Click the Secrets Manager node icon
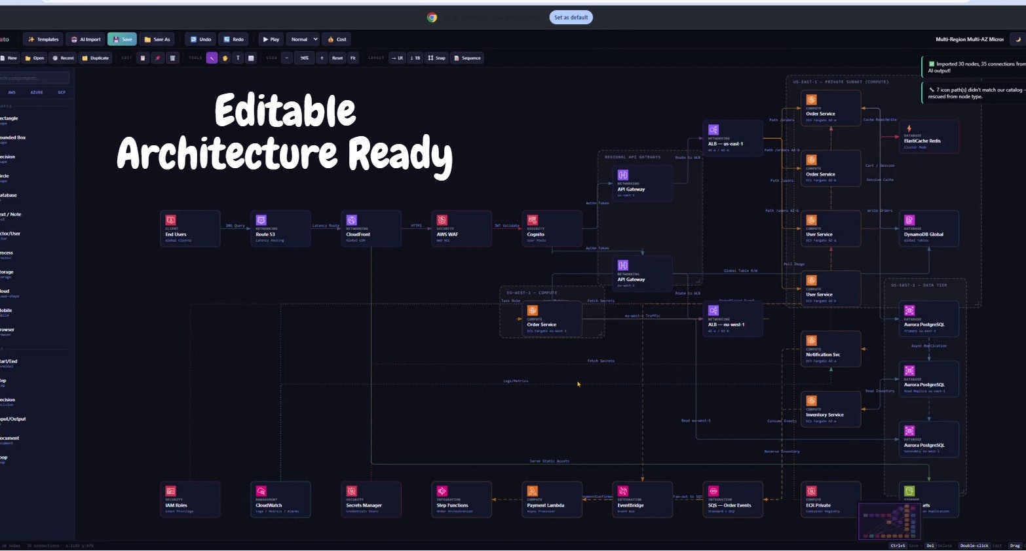Screen dimensions: 1026x551 (351, 491)
